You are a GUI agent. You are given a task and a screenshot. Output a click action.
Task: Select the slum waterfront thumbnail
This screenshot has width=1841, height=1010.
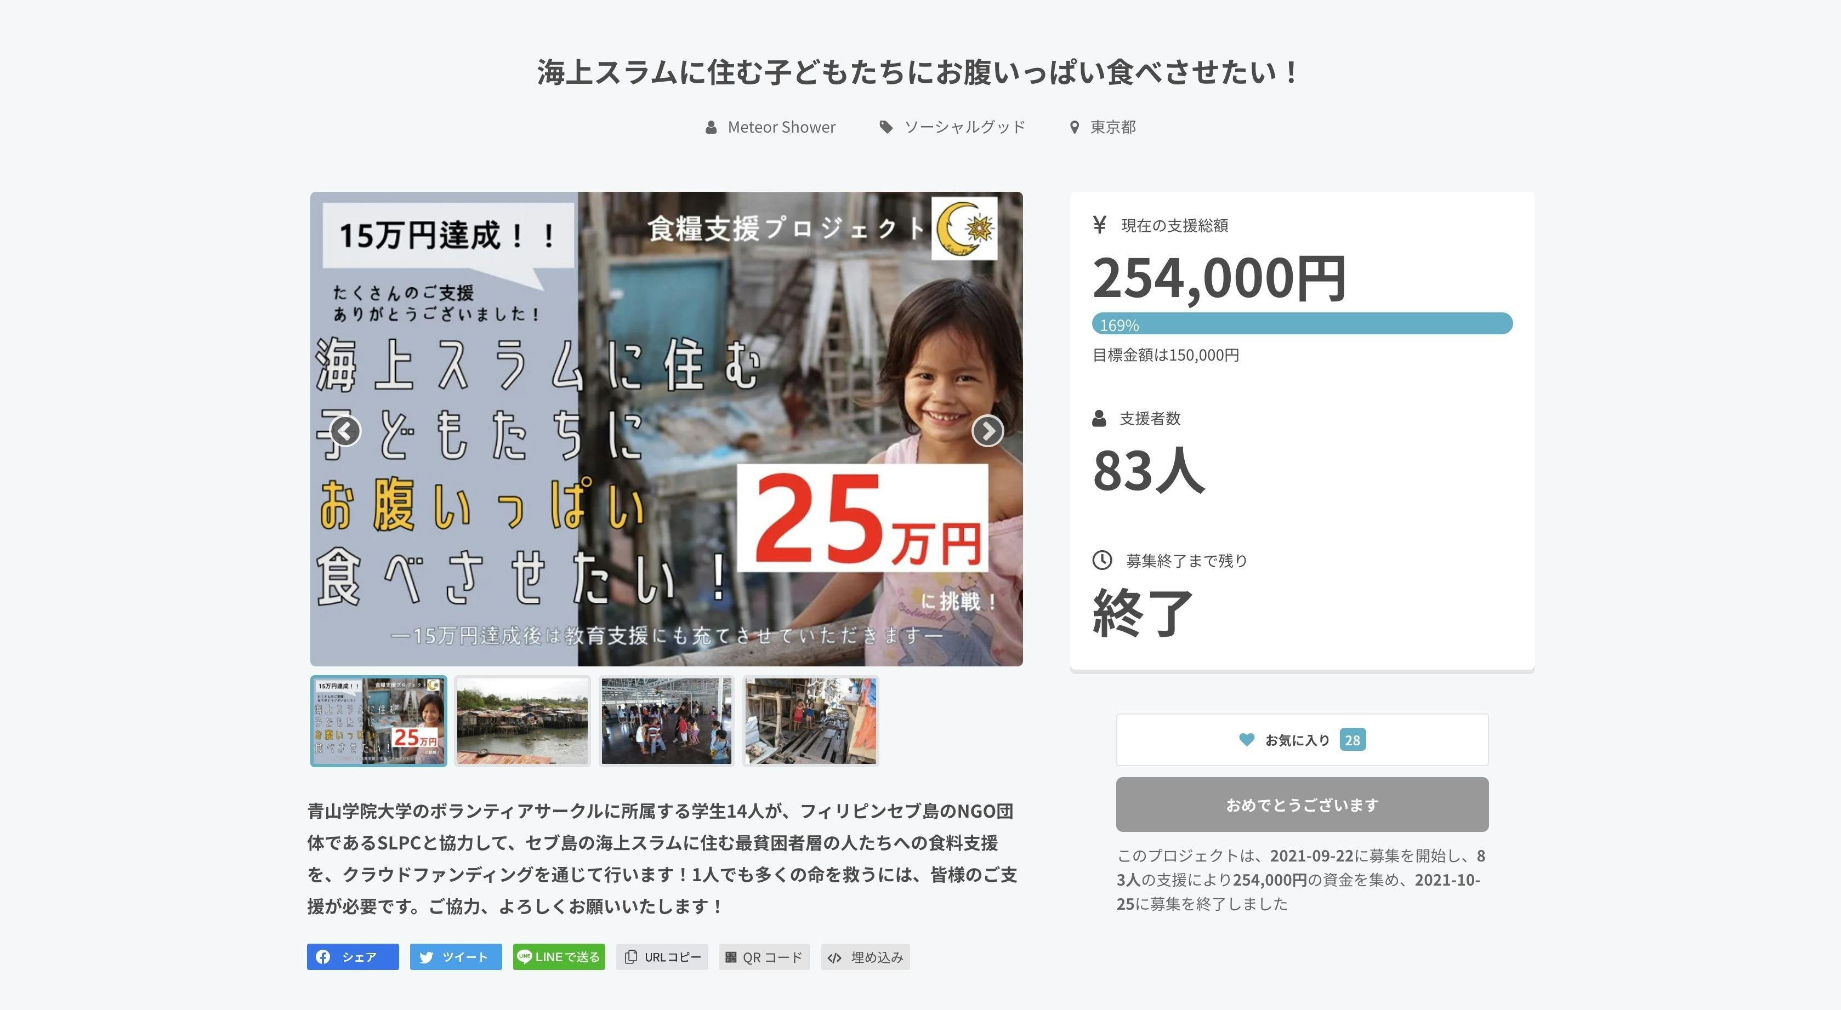(522, 721)
